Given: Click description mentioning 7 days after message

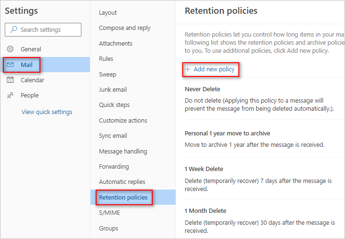Looking at the screenshot, I should click(x=258, y=185).
